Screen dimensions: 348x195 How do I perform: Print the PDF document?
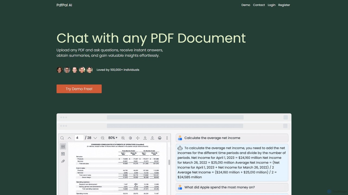click(x=160, y=138)
